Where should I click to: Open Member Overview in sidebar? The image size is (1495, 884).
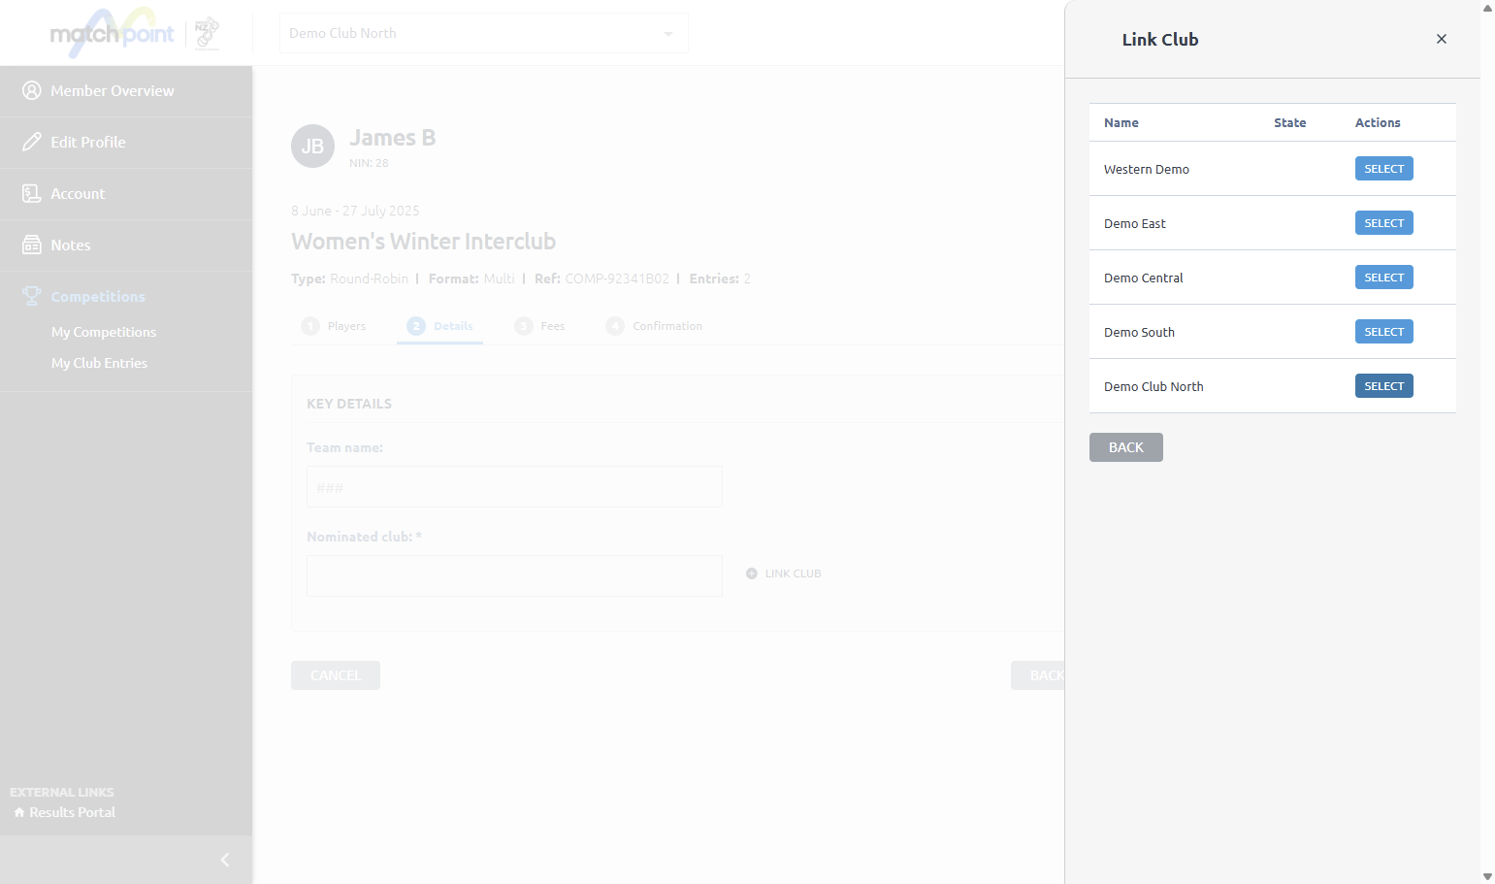pyautogui.click(x=126, y=91)
